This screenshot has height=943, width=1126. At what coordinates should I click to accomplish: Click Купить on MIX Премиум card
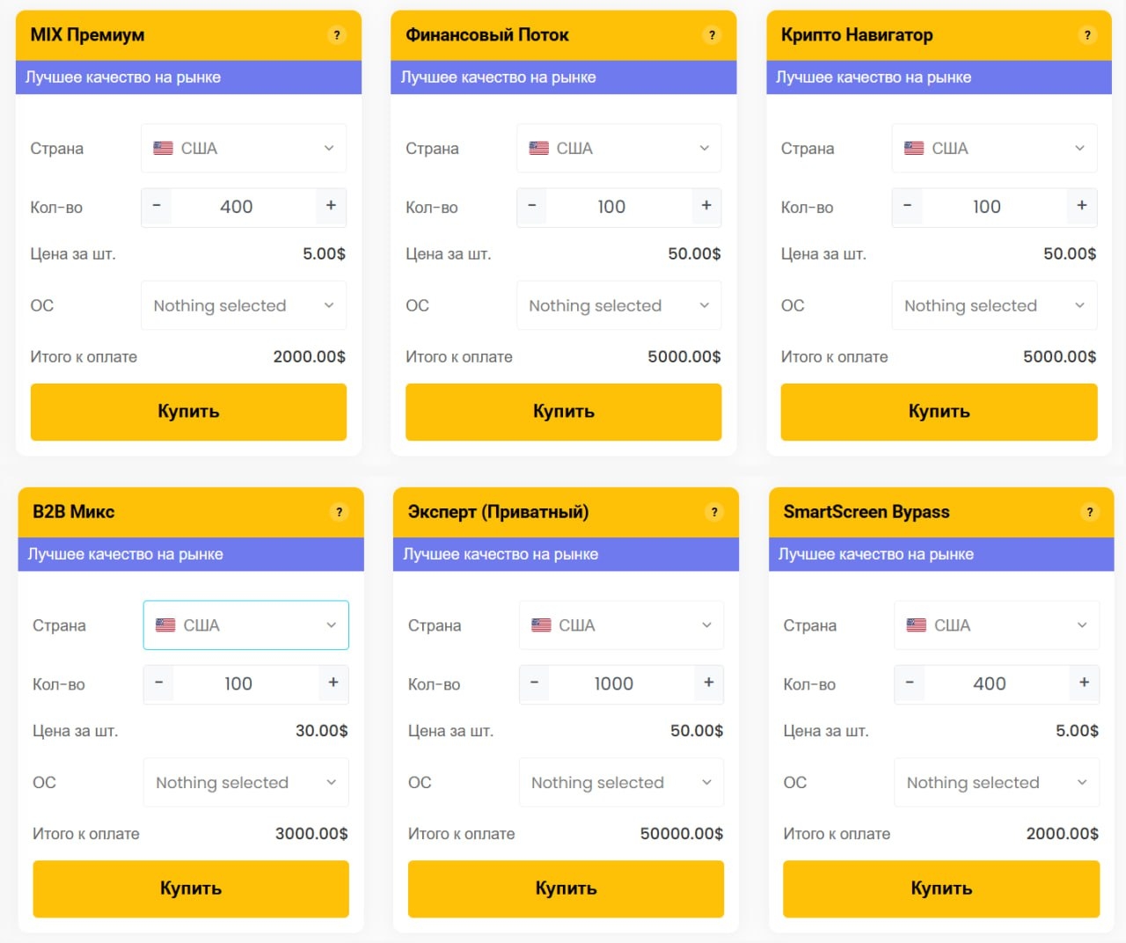click(x=188, y=412)
